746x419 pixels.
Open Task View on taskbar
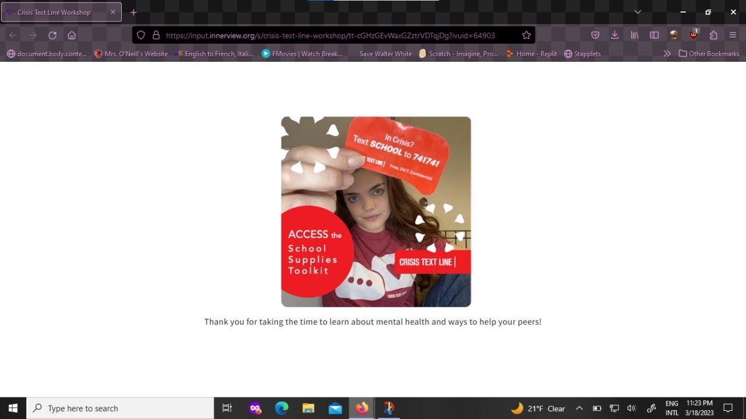(x=227, y=408)
